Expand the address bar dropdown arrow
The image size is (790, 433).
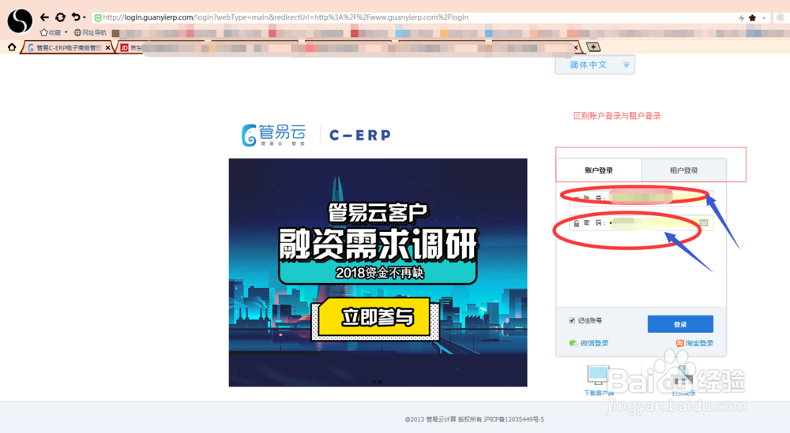[764, 18]
